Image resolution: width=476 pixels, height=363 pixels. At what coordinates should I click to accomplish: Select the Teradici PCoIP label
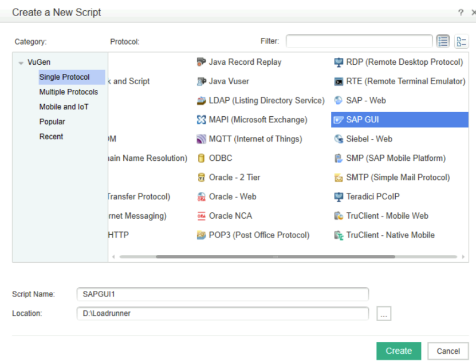click(x=373, y=197)
